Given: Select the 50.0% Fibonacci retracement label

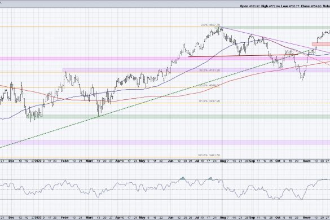Looking at the screenshot, I should click(210, 86).
